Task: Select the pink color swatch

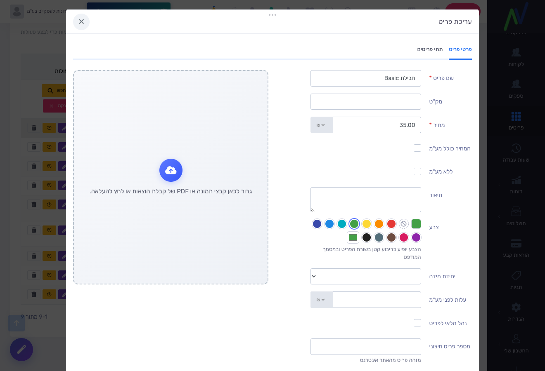Action: pyautogui.click(x=404, y=237)
